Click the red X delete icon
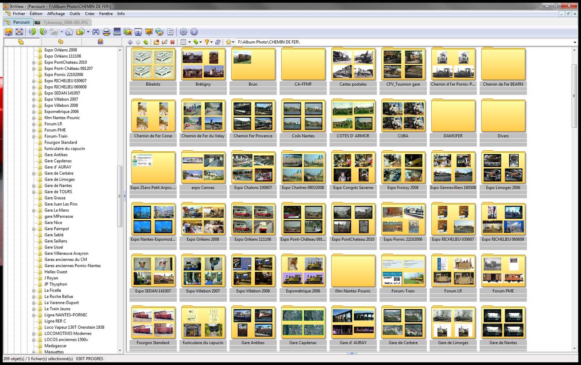Viewport: 581px width, 365px height. click(x=172, y=42)
